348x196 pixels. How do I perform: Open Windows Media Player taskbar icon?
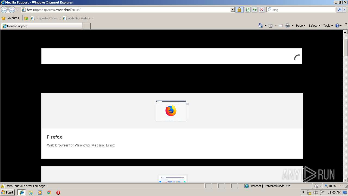pyautogui.click(x=40, y=192)
